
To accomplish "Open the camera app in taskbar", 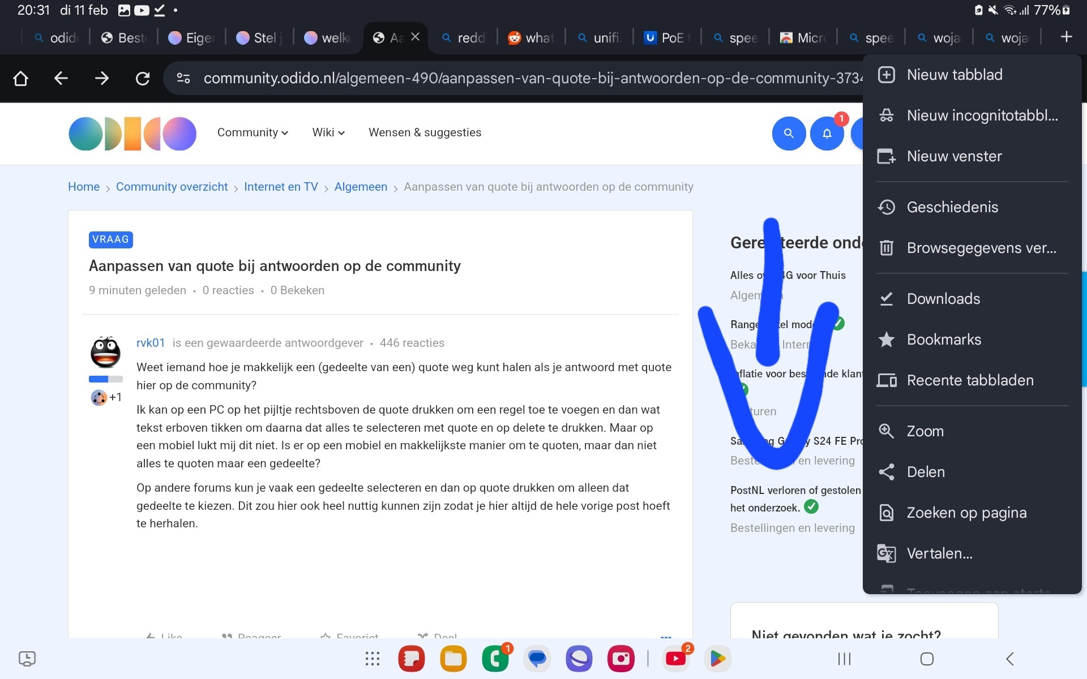I will click(x=621, y=659).
